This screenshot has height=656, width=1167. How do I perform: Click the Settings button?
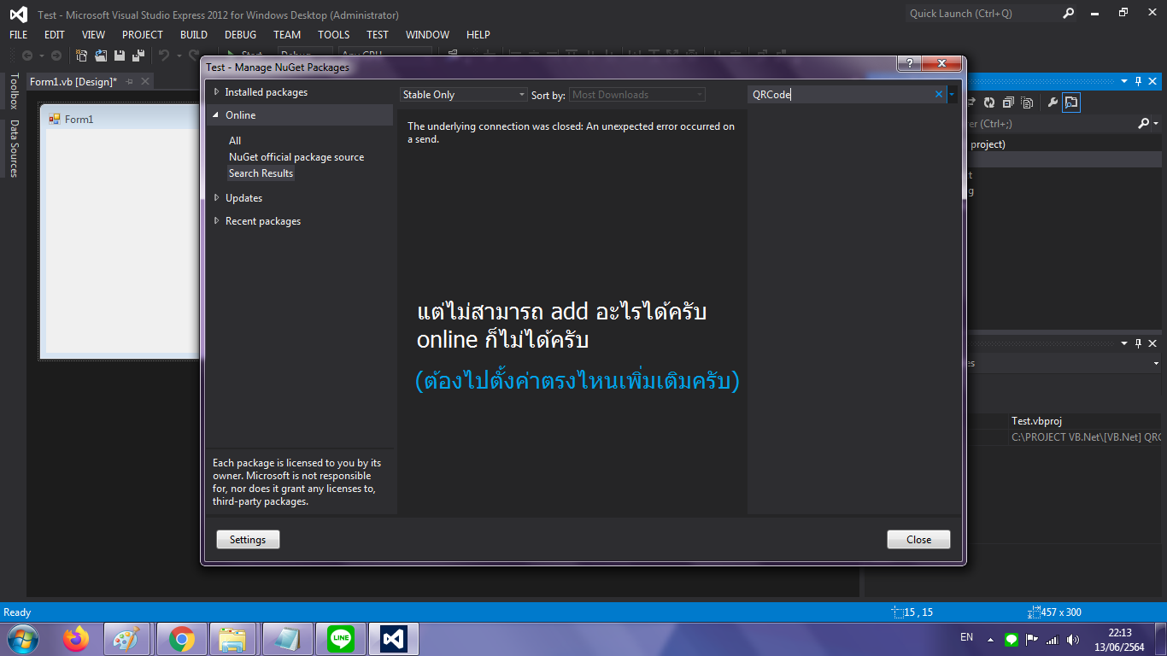(x=248, y=540)
